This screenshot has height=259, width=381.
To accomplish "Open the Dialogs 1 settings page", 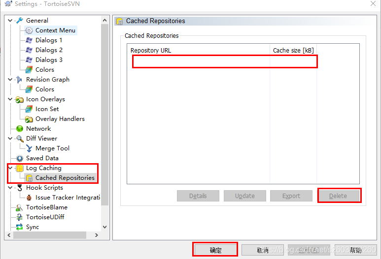I will click(x=49, y=40).
